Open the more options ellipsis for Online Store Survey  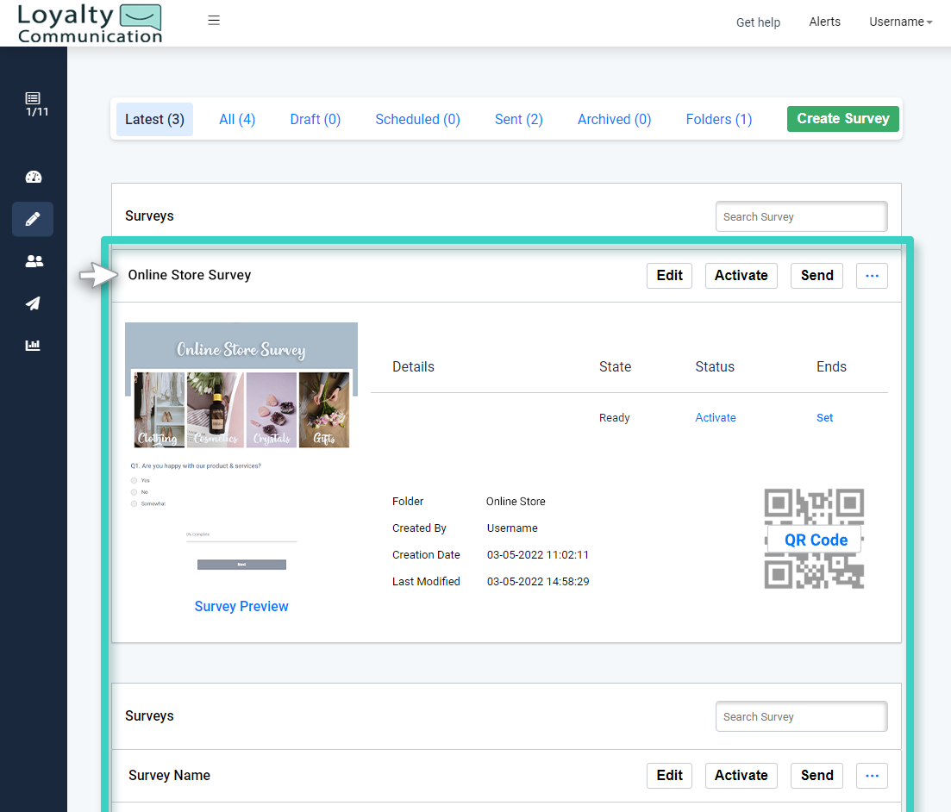[872, 275]
